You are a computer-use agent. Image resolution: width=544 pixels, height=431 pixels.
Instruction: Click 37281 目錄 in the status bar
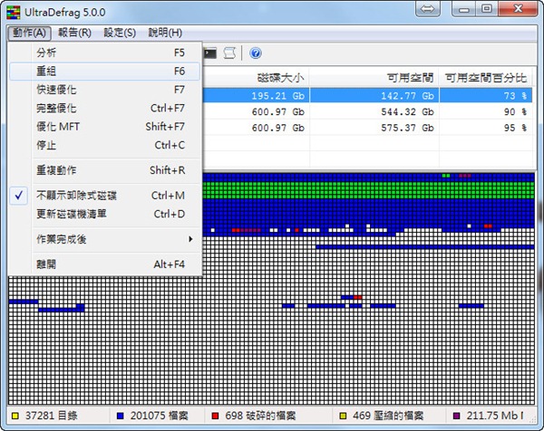52,416
